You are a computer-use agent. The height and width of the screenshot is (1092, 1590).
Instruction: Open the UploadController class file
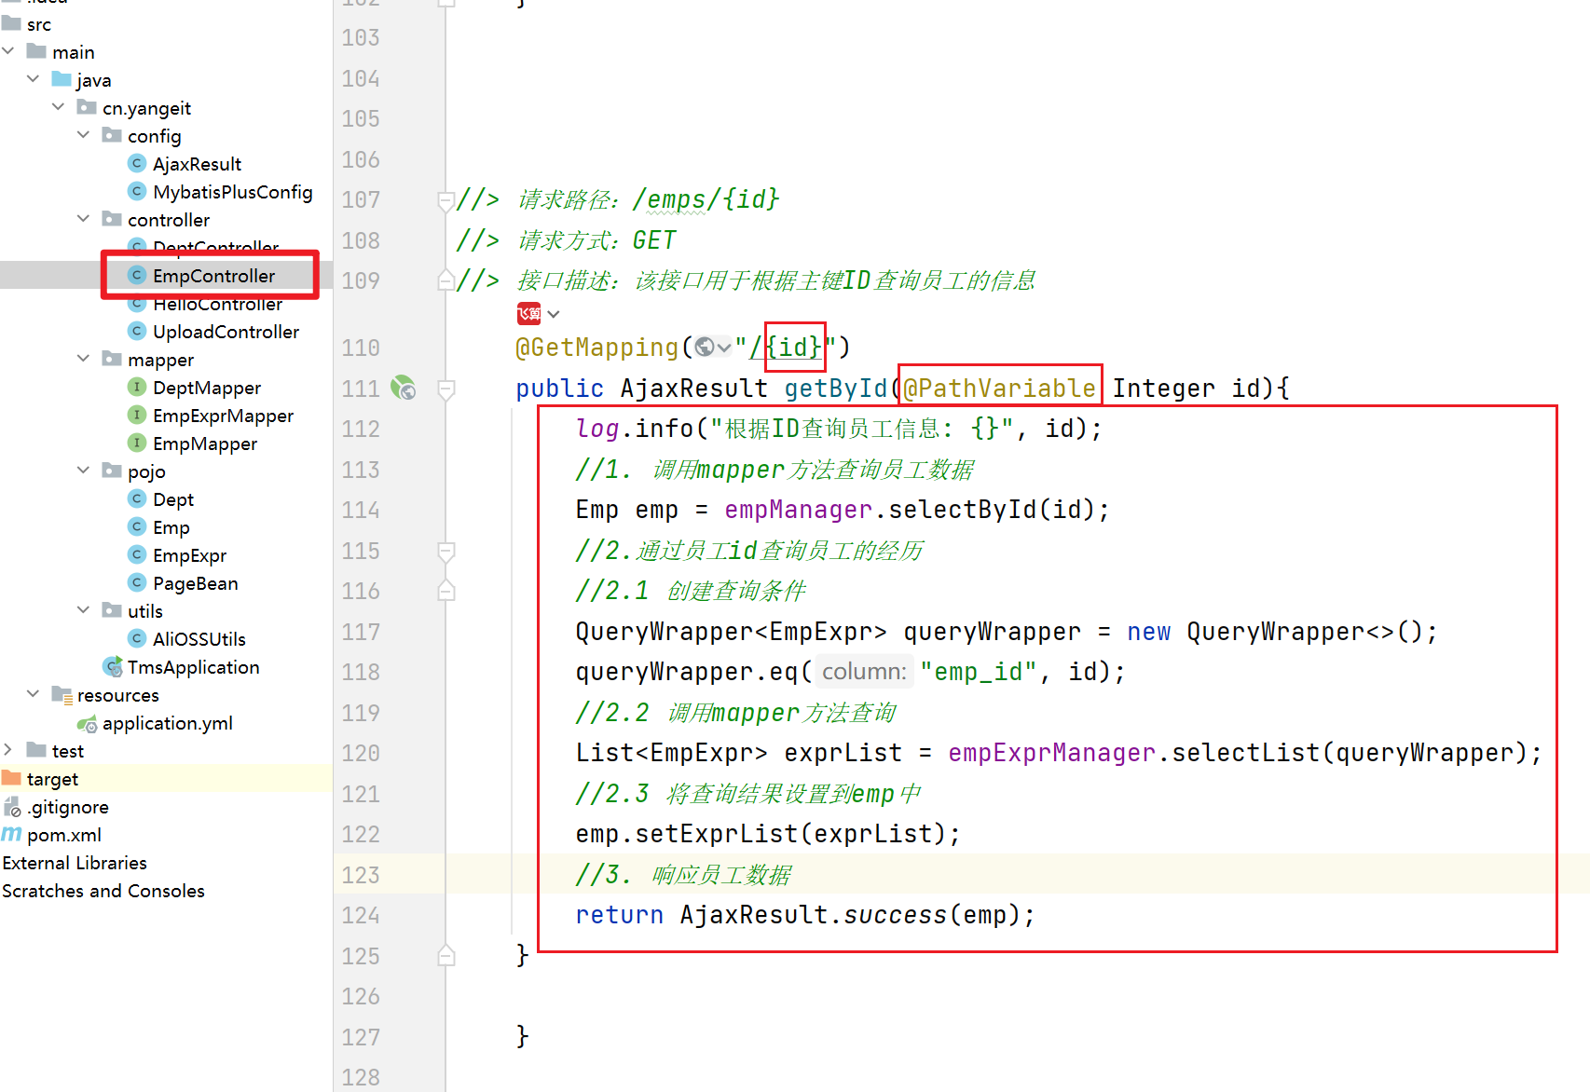tap(226, 332)
